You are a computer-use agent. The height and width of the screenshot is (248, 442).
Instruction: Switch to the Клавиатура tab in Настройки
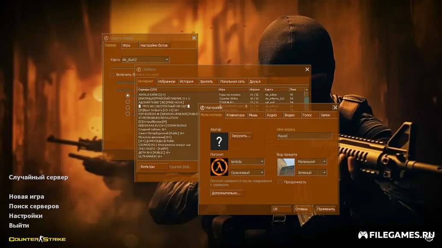point(235,115)
